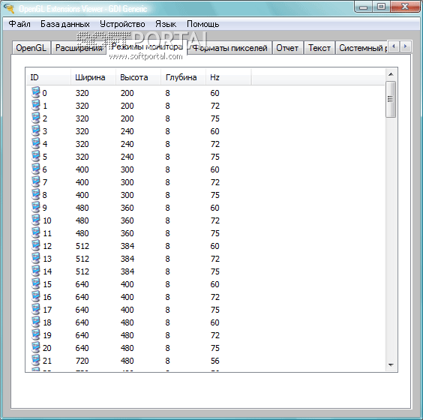The width and height of the screenshot is (423, 420).
Task: Close the OpenGL Extensions Viewer window
Action: (x=405, y=7)
